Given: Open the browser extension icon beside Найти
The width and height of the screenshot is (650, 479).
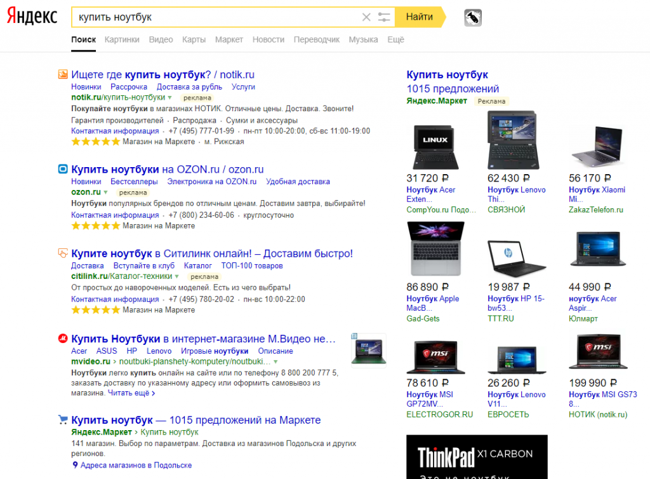Looking at the screenshot, I should coord(472,17).
